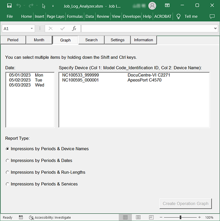220x221 pixels.
Task: Click the zoom in plus button
Action: (x=199, y=217)
